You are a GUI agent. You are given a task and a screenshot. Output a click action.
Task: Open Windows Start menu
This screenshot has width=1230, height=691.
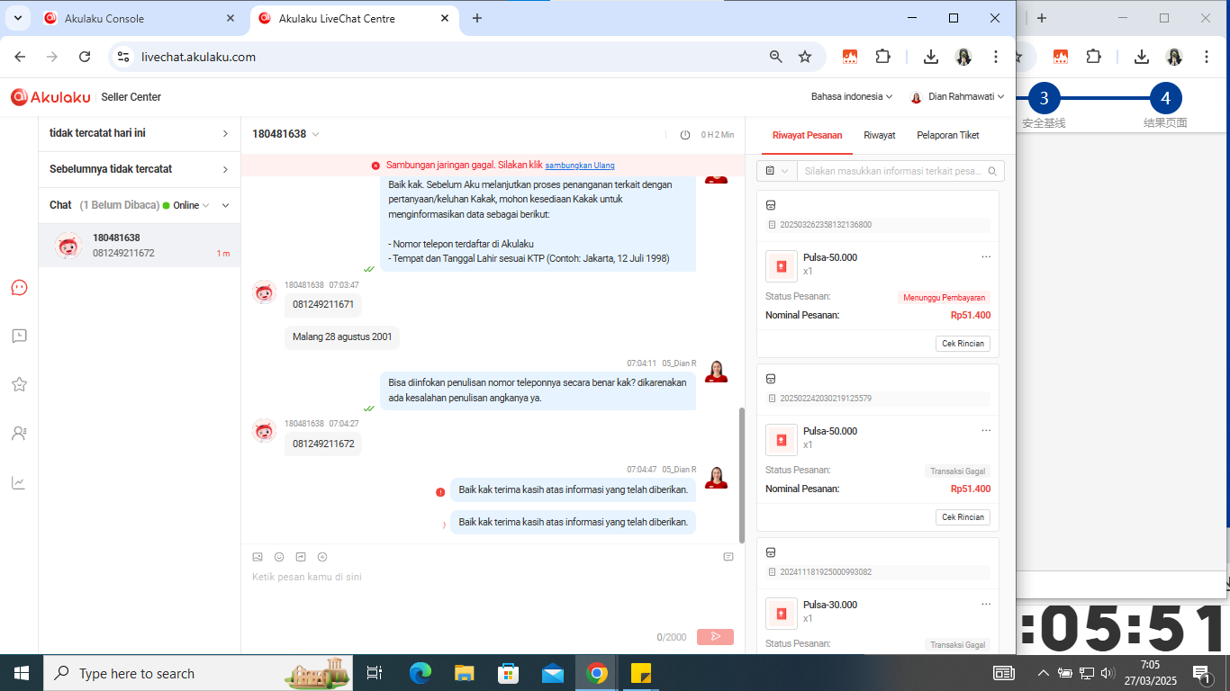point(22,673)
